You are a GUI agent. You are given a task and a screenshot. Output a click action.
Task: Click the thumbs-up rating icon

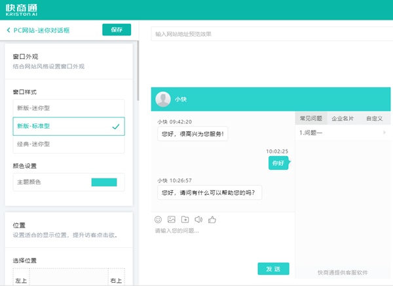click(x=212, y=219)
